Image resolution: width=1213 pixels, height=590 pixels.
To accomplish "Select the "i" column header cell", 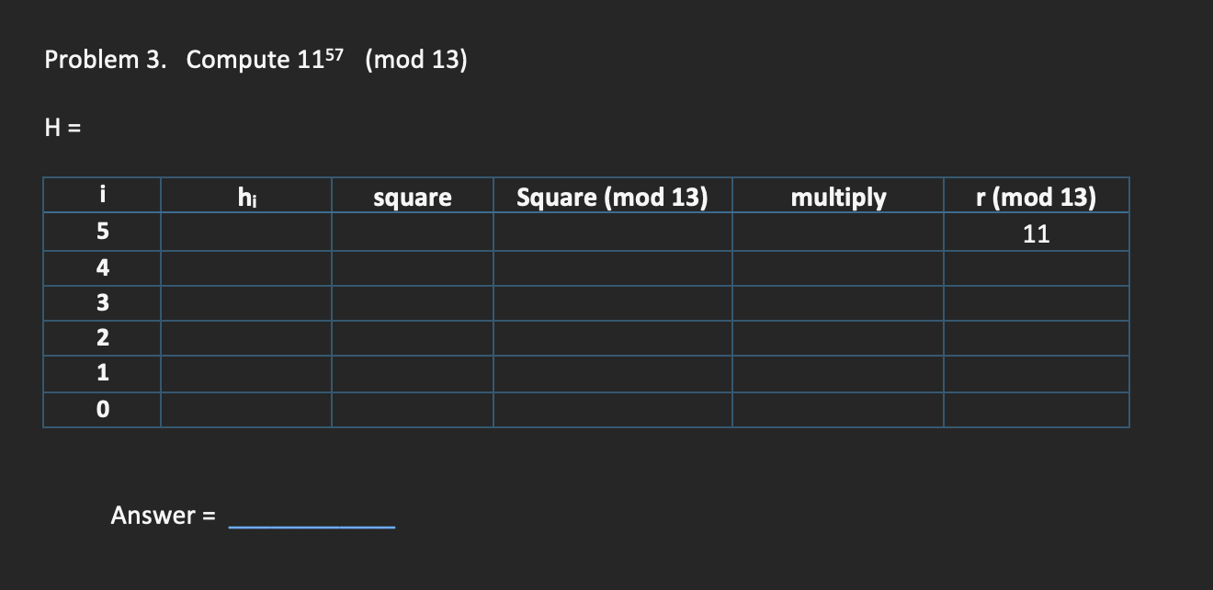I will pos(102,196).
